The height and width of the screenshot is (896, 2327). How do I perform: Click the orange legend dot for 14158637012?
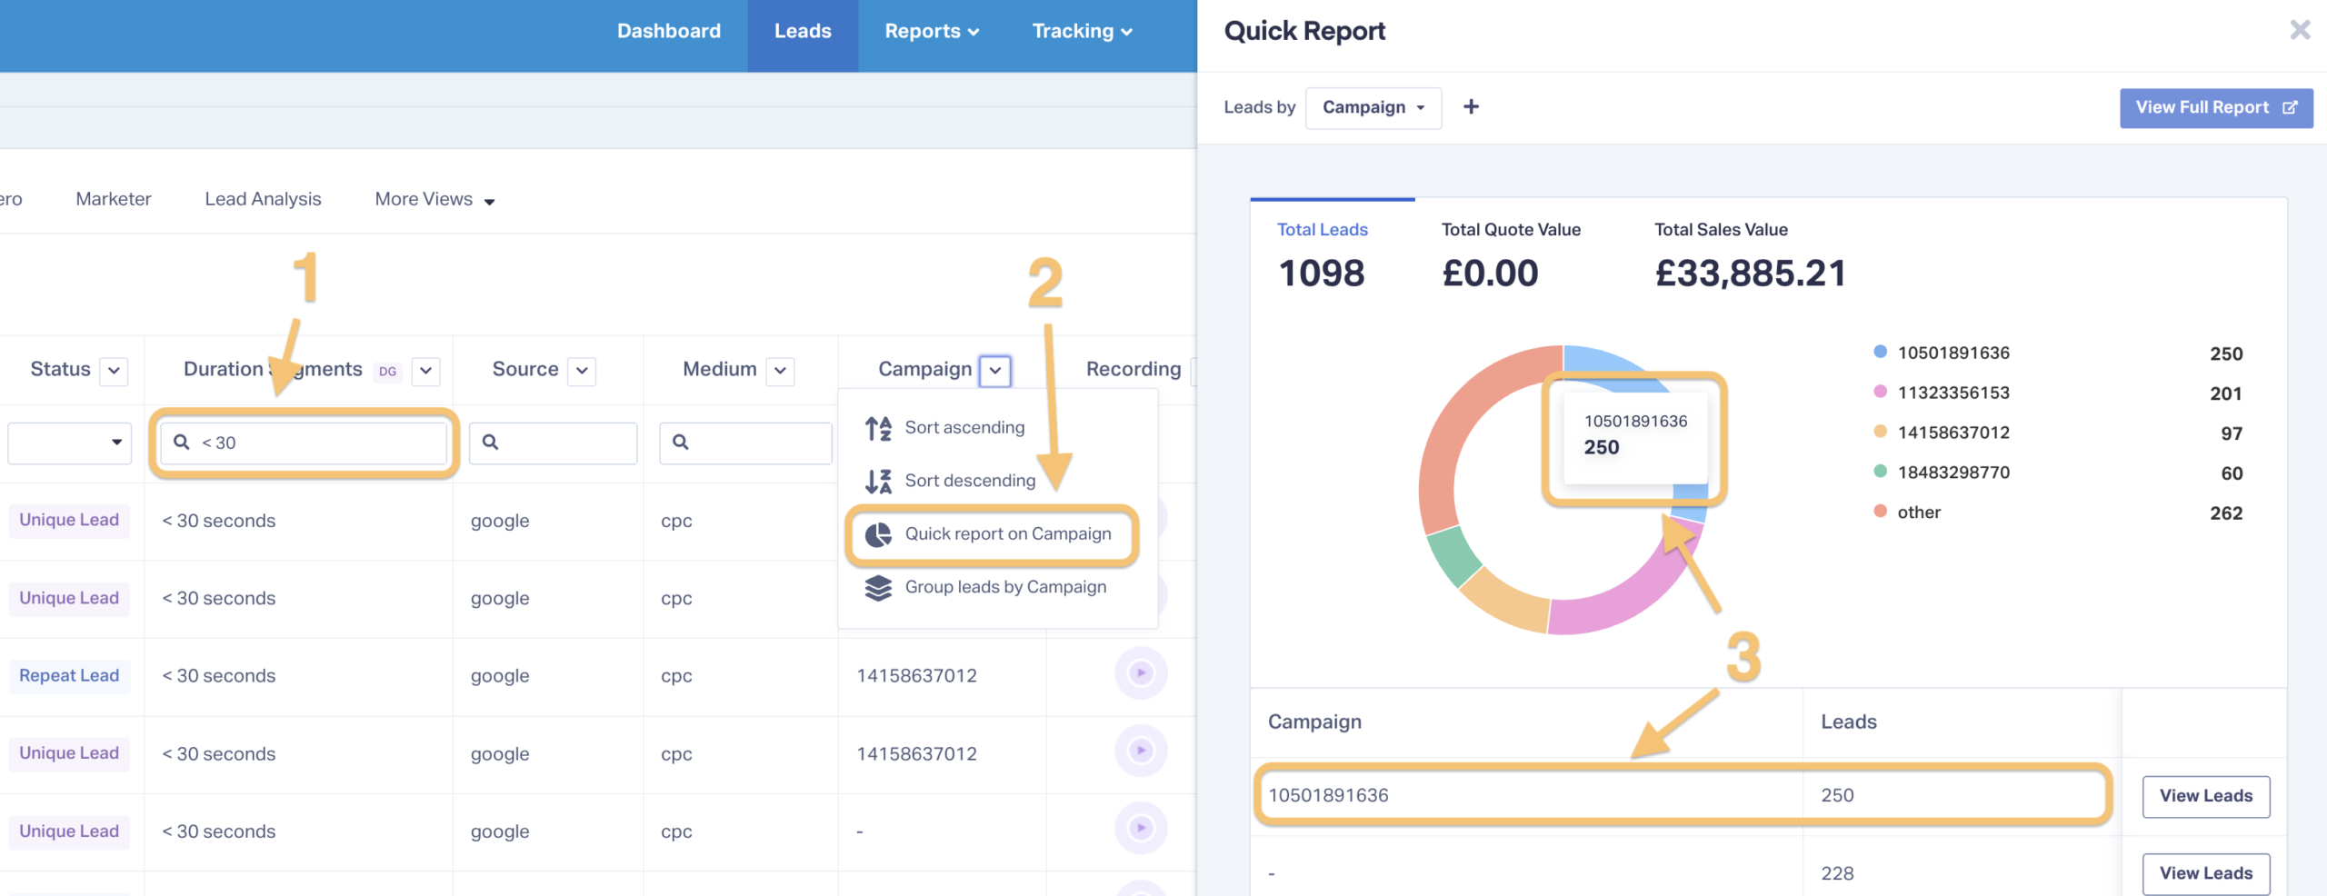tap(1880, 432)
